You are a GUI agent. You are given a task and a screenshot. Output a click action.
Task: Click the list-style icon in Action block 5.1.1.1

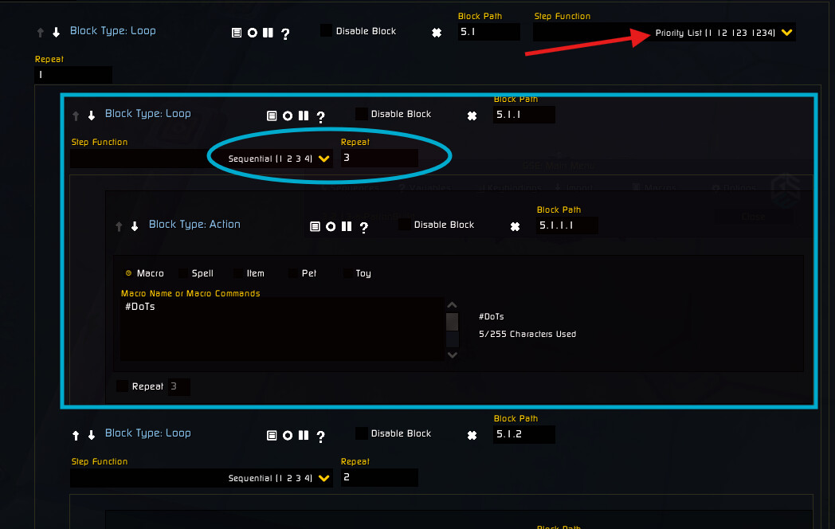[x=315, y=226]
